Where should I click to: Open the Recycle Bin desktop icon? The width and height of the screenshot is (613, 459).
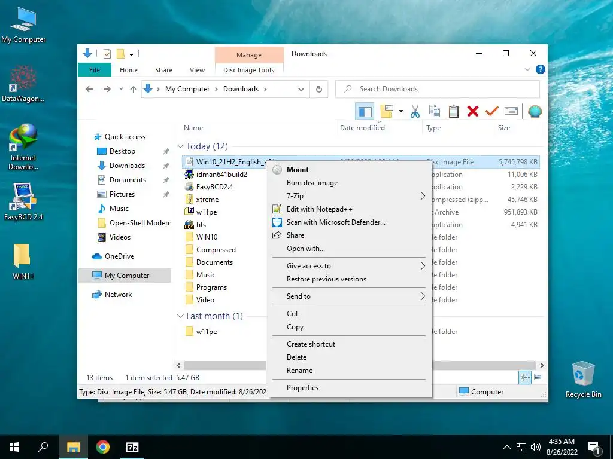583,380
